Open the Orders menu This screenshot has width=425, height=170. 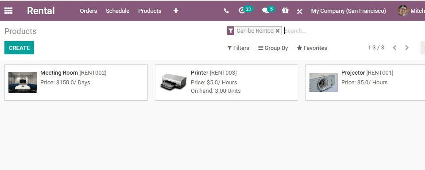(89, 11)
